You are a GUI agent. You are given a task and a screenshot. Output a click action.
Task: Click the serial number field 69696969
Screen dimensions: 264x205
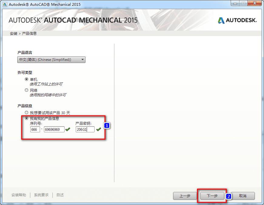[54, 129]
